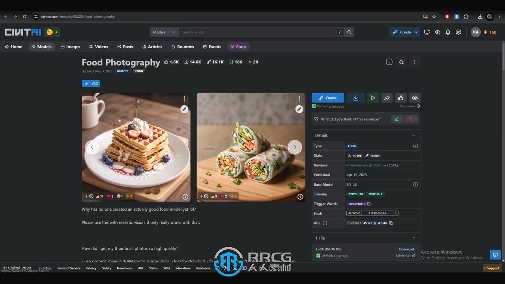505x284 pixels.
Task: Click the 160 buzz balance
Action: (x=490, y=32)
